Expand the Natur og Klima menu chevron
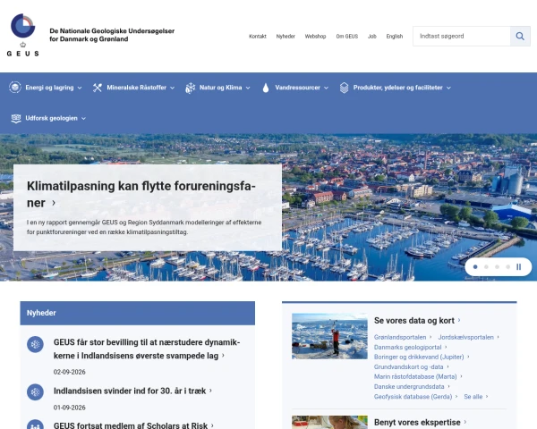 [248, 88]
